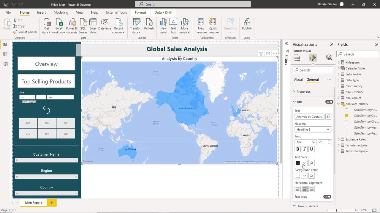This screenshot has width=380, height=213.
Task: Open More options ellipsis on map visual
Action: [x=275, y=54]
